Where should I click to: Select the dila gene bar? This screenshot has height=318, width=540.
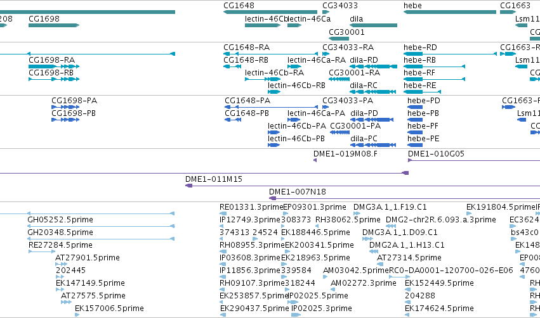(x=373, y=25)
